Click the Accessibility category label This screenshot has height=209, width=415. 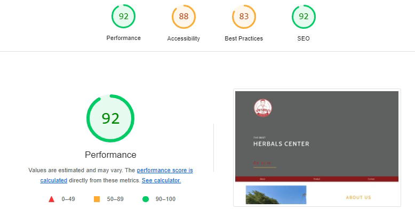(183, 38)
